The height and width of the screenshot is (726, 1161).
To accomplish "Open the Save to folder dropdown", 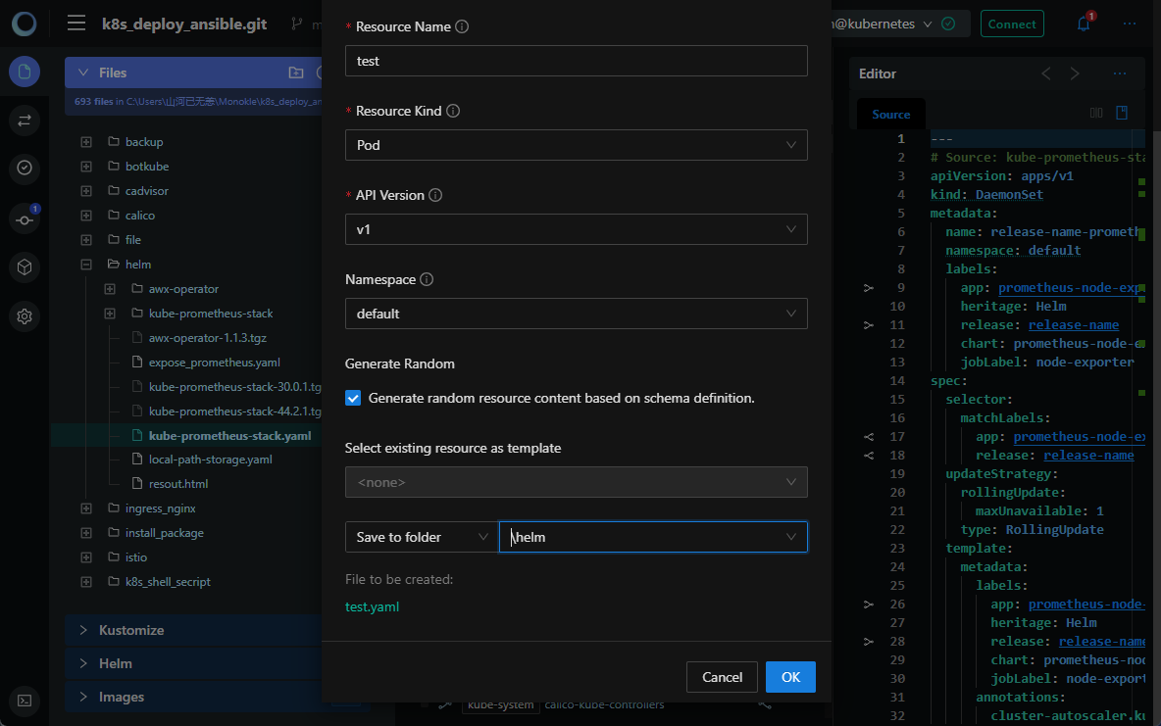I will 422,537.
